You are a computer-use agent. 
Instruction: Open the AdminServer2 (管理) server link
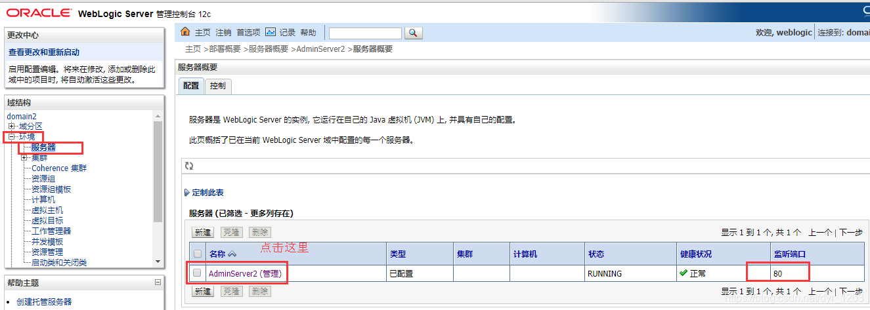coord(245,273)
